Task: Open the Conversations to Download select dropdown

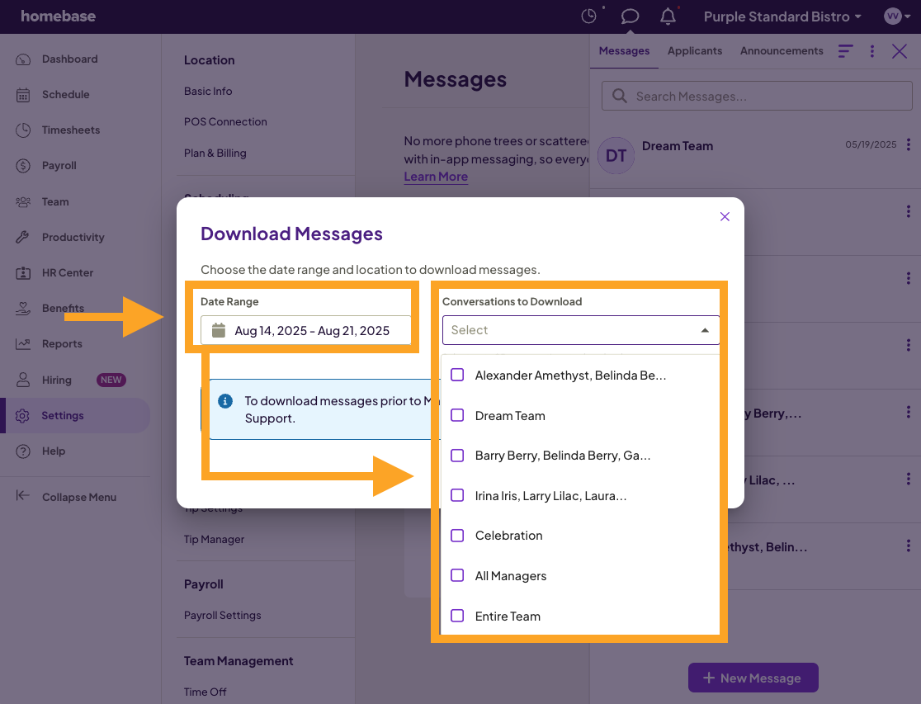Action: click(580, 330)
